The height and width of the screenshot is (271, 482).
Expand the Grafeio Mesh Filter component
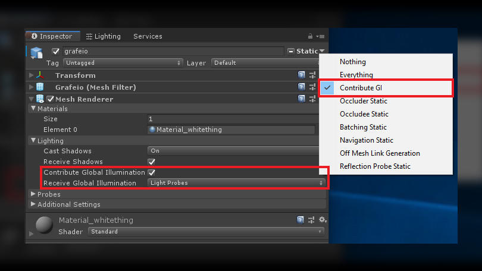coord(31,87)
